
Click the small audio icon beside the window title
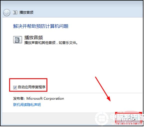15,12
